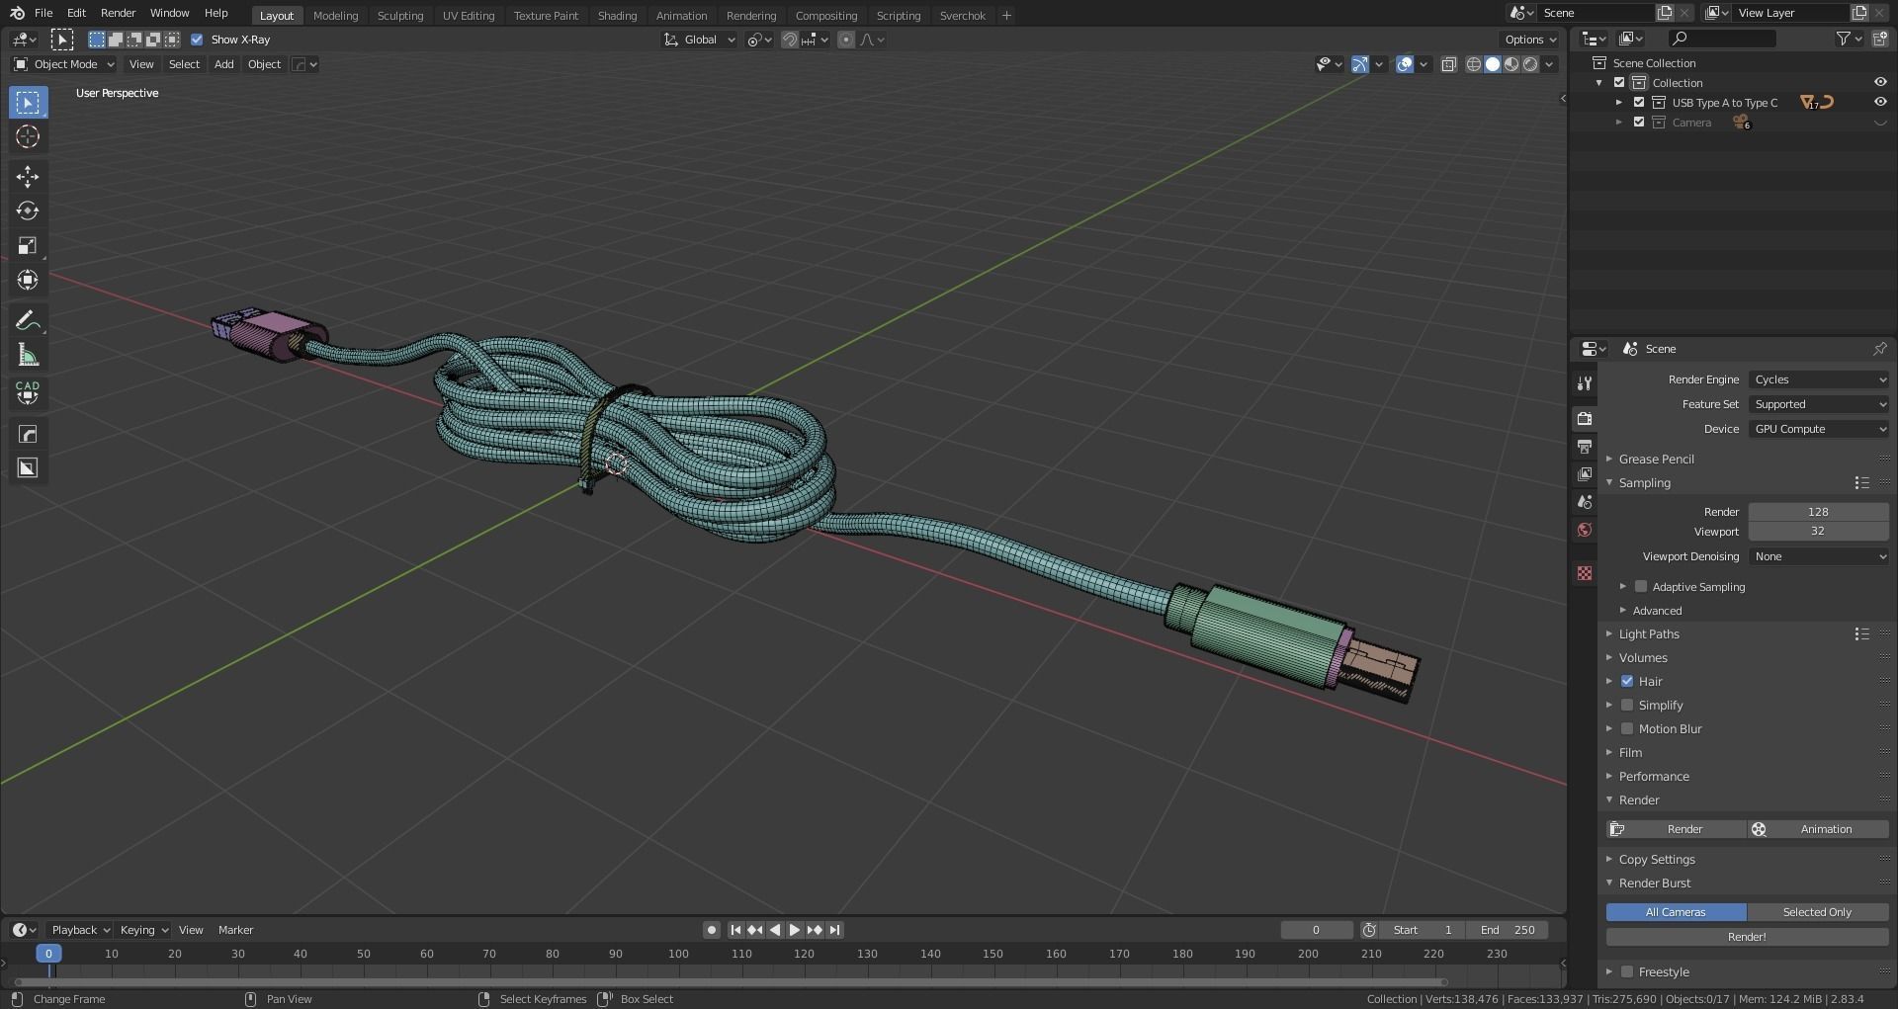
Task: Expand the Volumes panel
Action: [1643, 658]
